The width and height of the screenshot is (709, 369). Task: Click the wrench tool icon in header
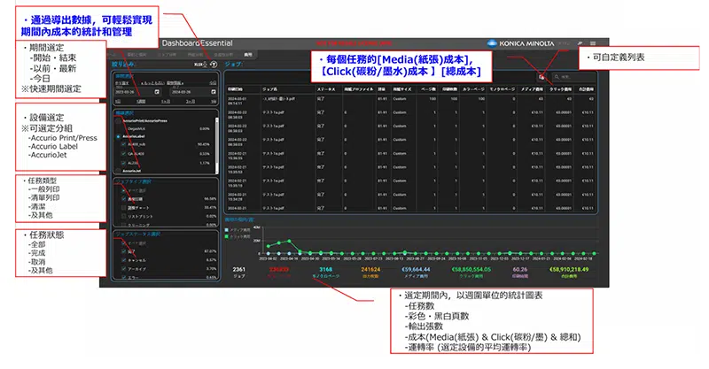(x=580, y=43)
